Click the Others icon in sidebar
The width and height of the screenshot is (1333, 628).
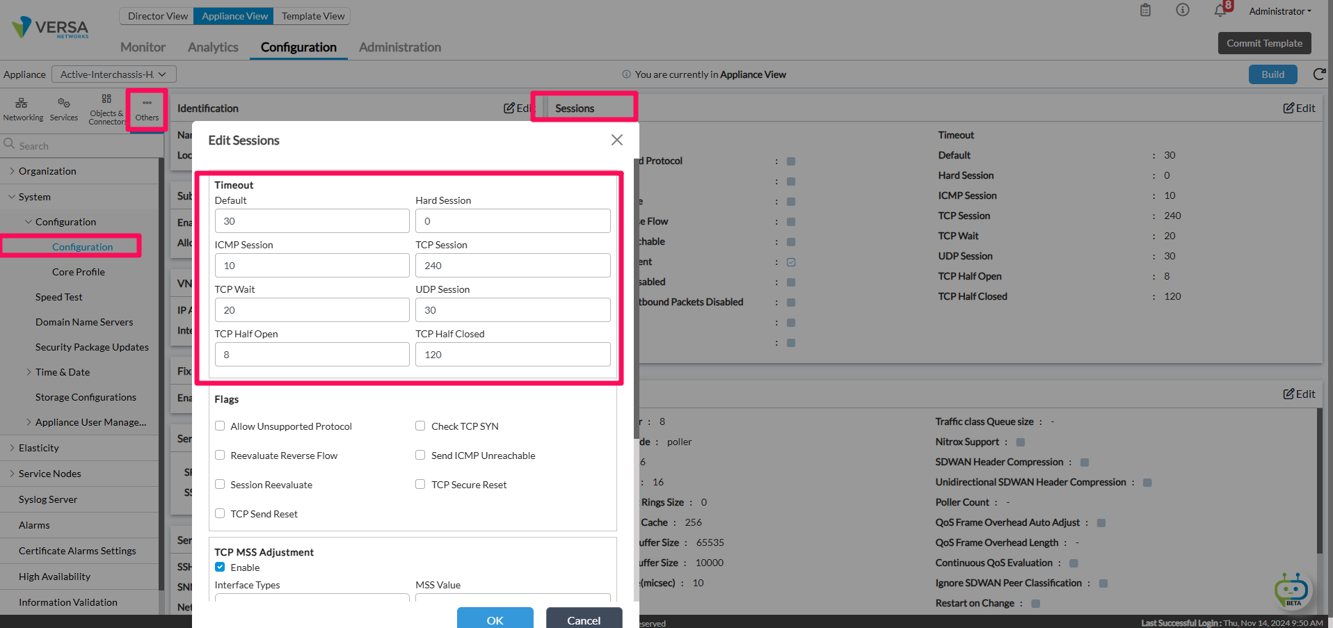147,110
